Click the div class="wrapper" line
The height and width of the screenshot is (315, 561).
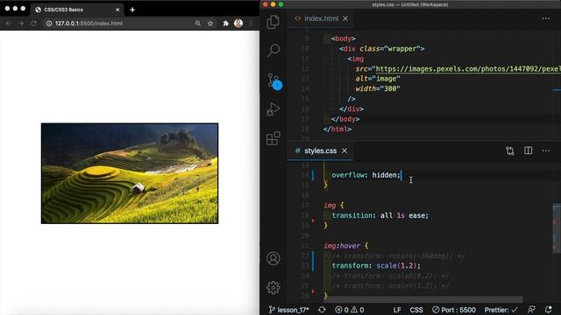(x=382, y=49)
